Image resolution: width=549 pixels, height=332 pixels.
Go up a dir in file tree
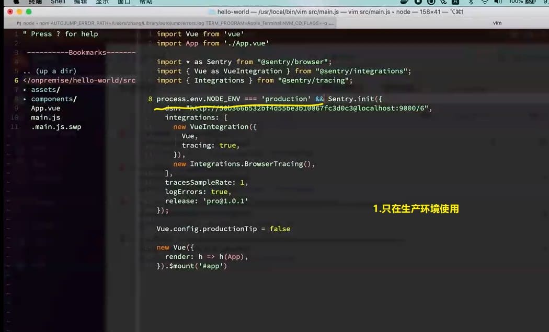50,71
